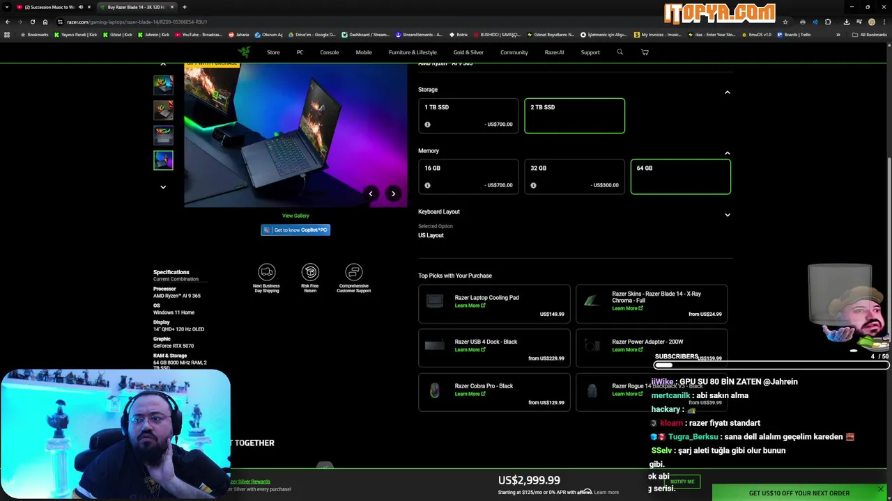This screenshot has height=501, width=892.
Task: Click the Risk Free Return icon
Action: 310,272
